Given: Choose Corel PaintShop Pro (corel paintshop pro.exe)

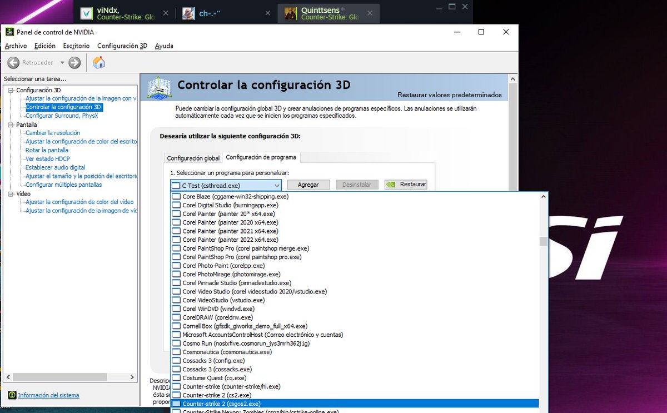Looking at the screenshot, I should click(x=355, y=257).
